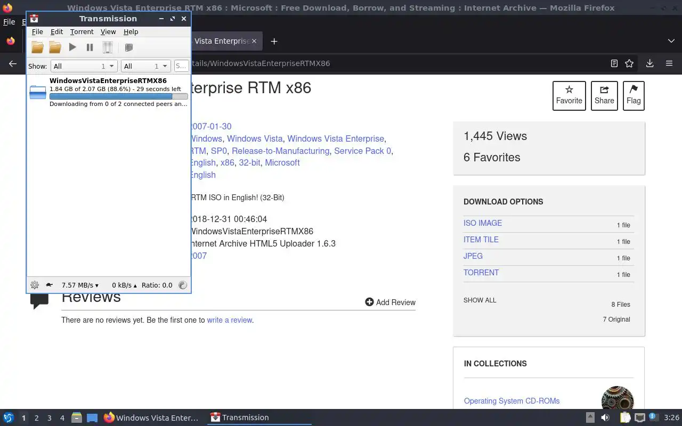Open the ISO IMAGE download option
This screenshot has height=426, width=682.
tap(483, 223)
